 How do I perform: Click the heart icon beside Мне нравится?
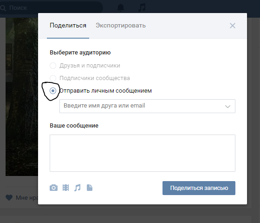coord(9,197)
